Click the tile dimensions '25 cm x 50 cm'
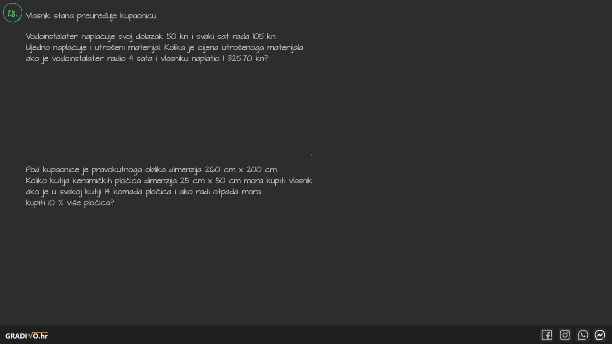The width and height of the screenshot is (612, 344). pyautogui.click(x=210, y=181)
